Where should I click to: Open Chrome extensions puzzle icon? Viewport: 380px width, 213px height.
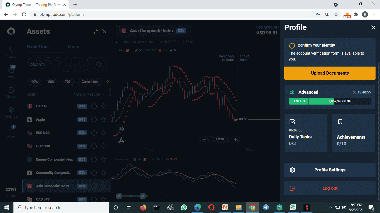point(356,14)
